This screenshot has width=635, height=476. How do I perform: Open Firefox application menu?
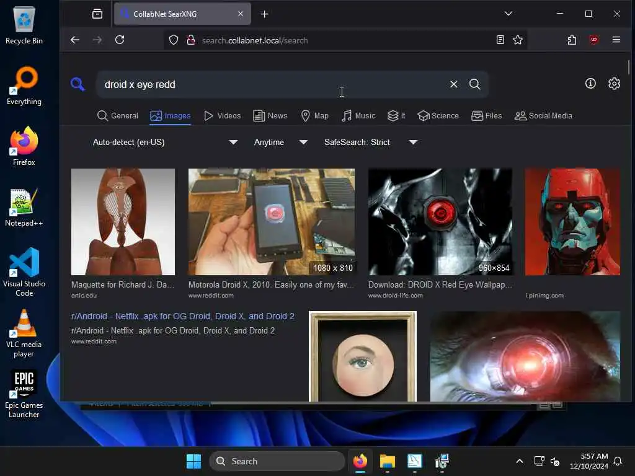(x=616, y=40)
